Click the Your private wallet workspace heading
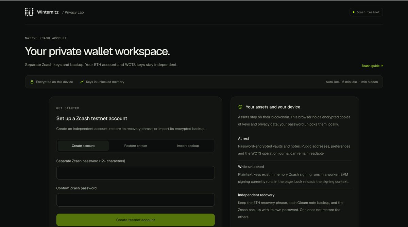408x227 pixels. point(97,51)
